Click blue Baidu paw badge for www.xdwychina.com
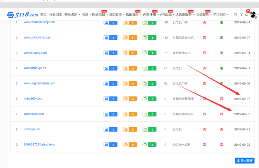Viewport: 259px width, 168px height. pyautogui.click(x=111, y=38)
